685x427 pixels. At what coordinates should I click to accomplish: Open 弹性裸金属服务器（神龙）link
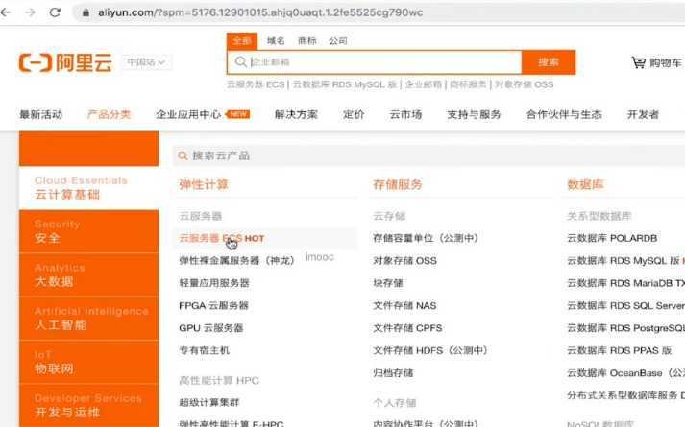236,261
